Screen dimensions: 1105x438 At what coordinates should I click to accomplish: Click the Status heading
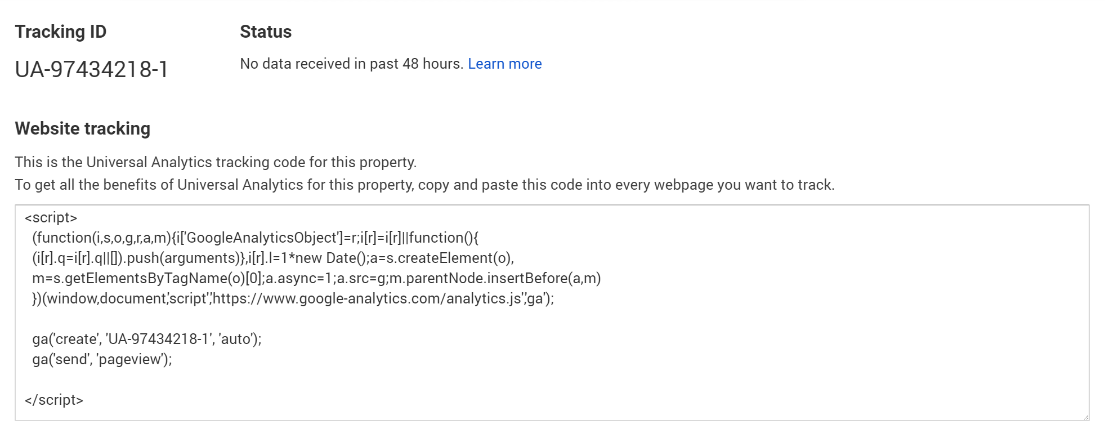tap(266, 32)
